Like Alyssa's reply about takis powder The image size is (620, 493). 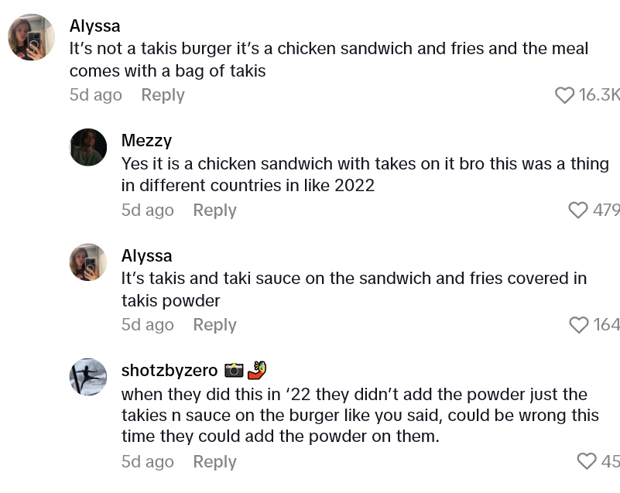click(x=578, y=325)
